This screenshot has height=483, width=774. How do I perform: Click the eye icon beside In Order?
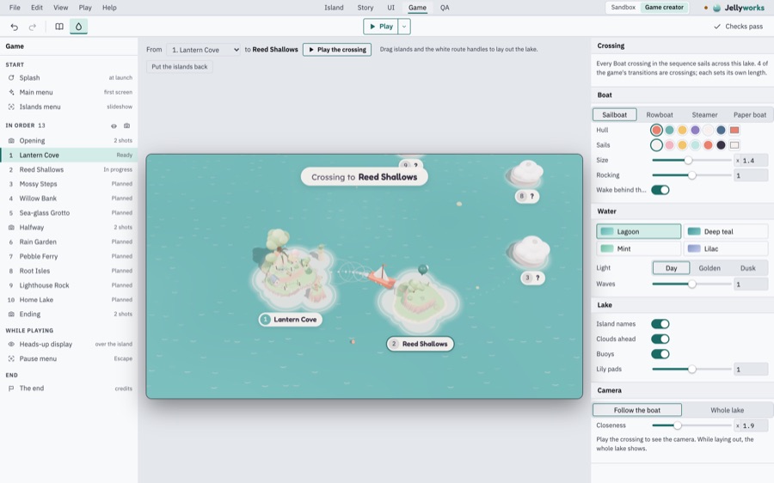(x=114, y=125)
